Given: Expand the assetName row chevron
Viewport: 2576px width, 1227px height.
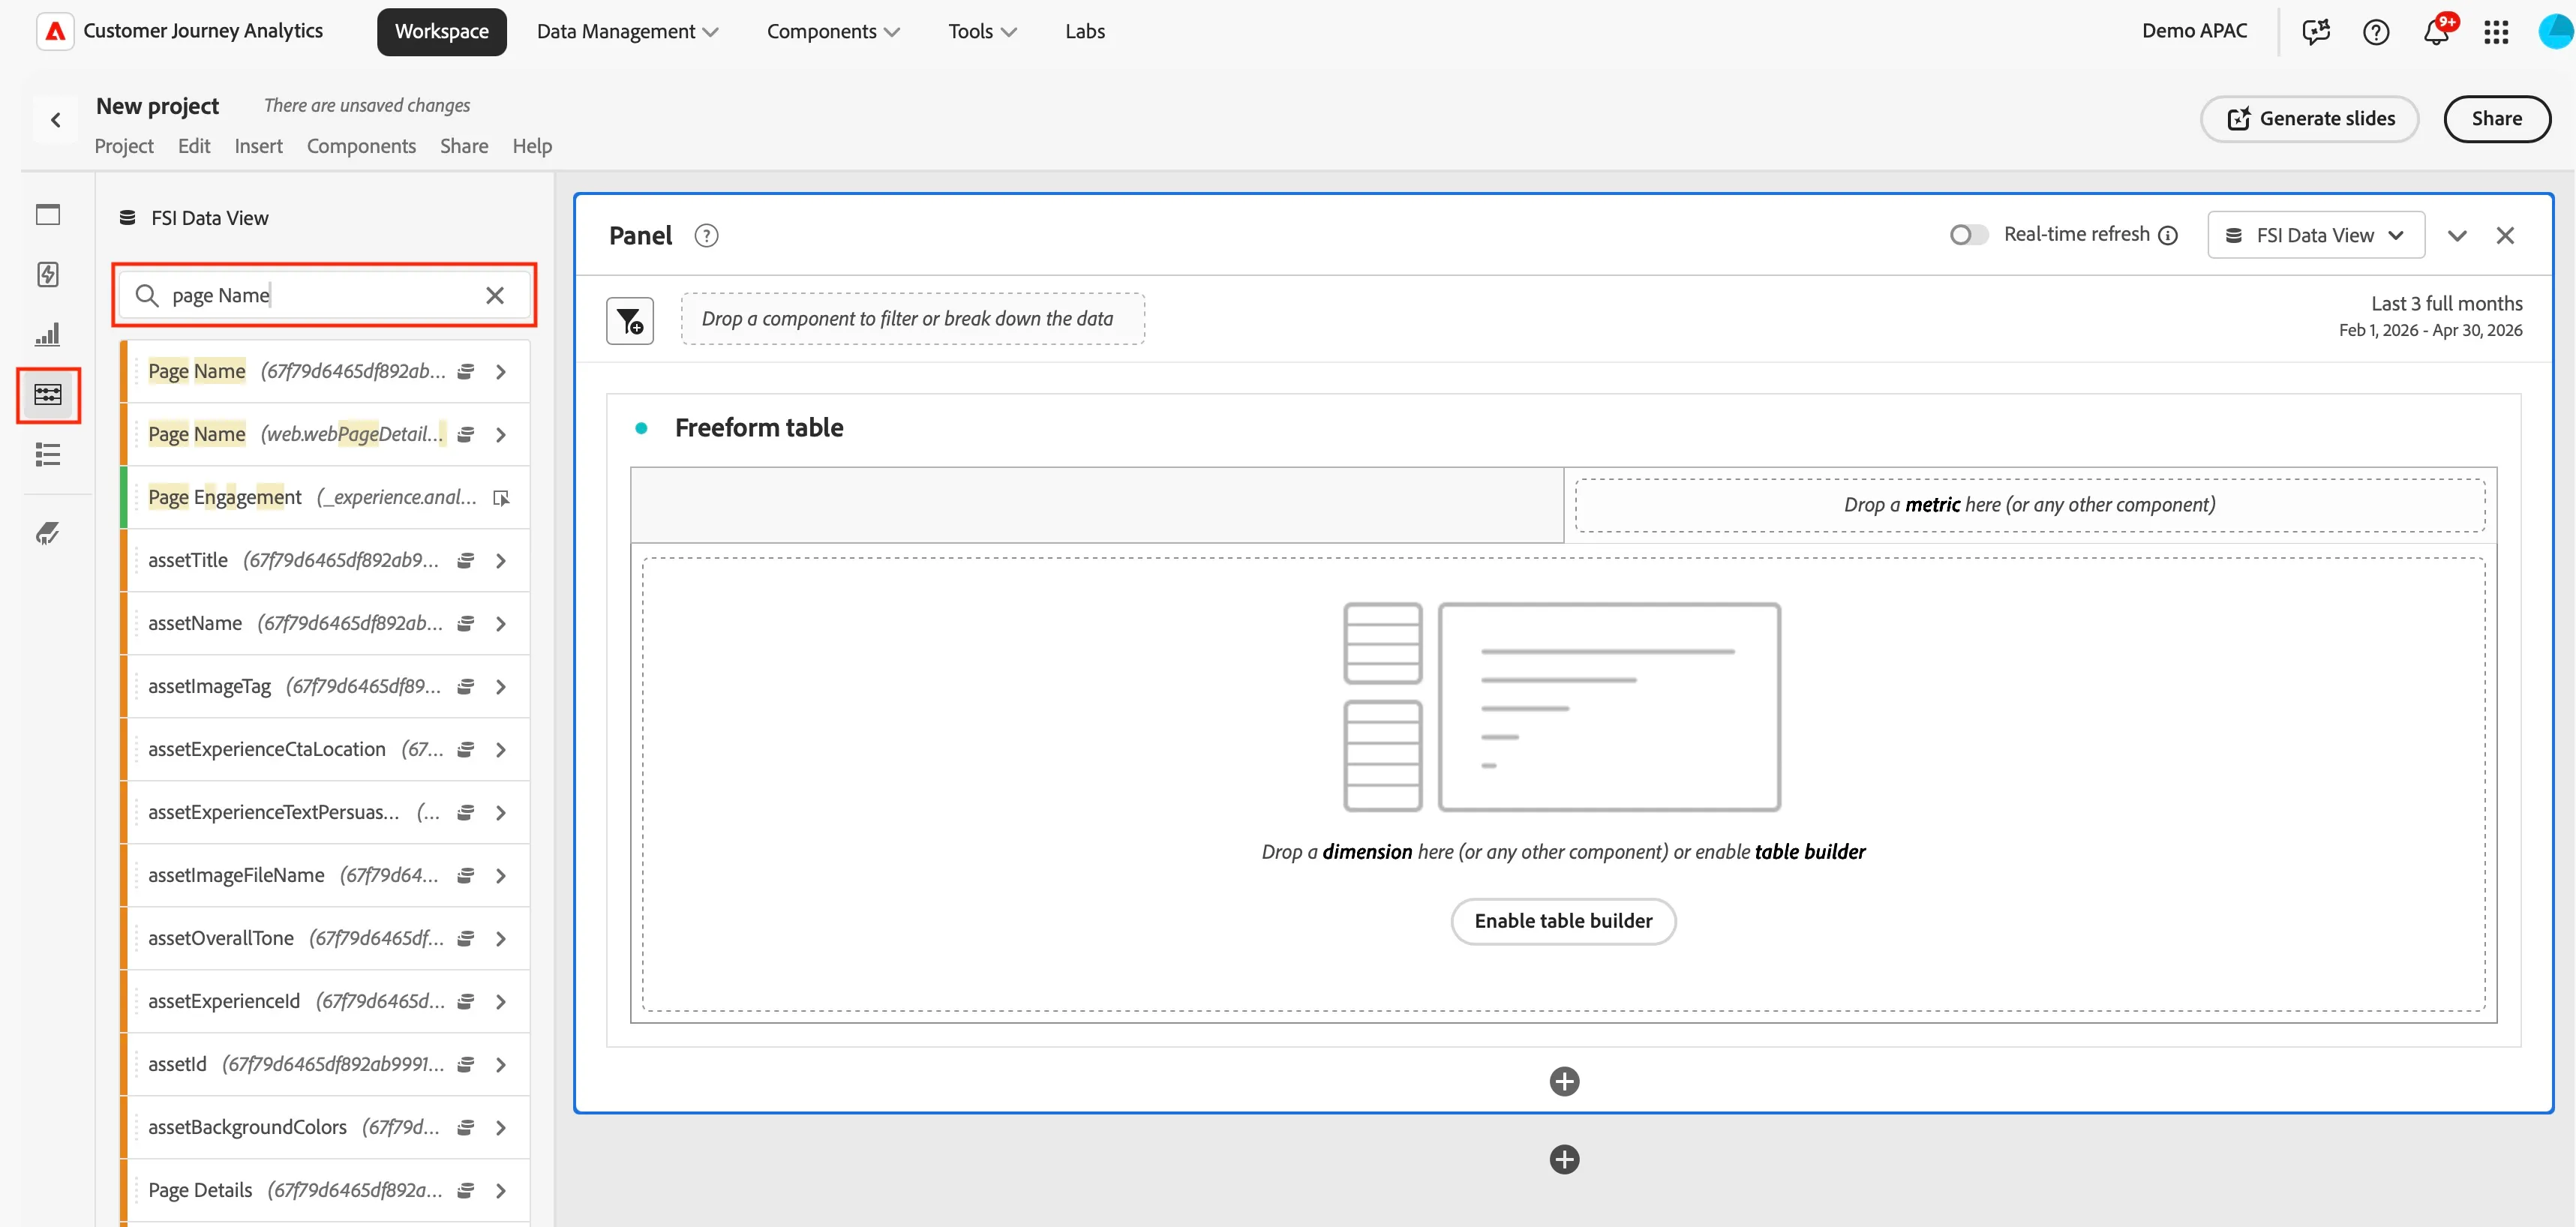Looking at the screenshot, I should tap(501, 624).
